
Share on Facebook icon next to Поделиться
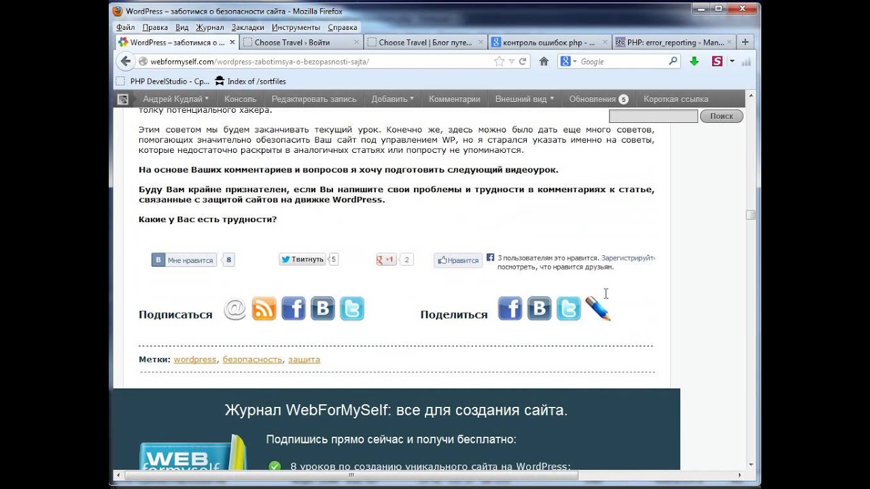(510, 309)
